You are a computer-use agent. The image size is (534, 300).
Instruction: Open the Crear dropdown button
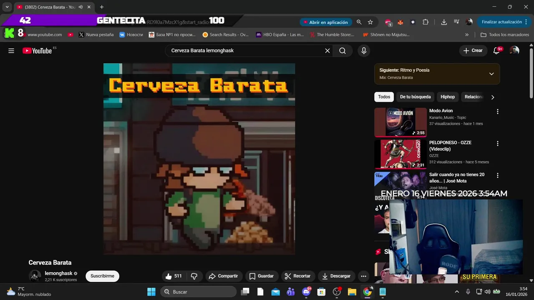click(473, 51)
